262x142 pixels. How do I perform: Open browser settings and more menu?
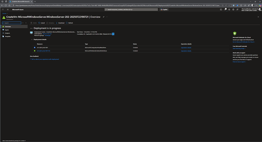pos(256,5)
